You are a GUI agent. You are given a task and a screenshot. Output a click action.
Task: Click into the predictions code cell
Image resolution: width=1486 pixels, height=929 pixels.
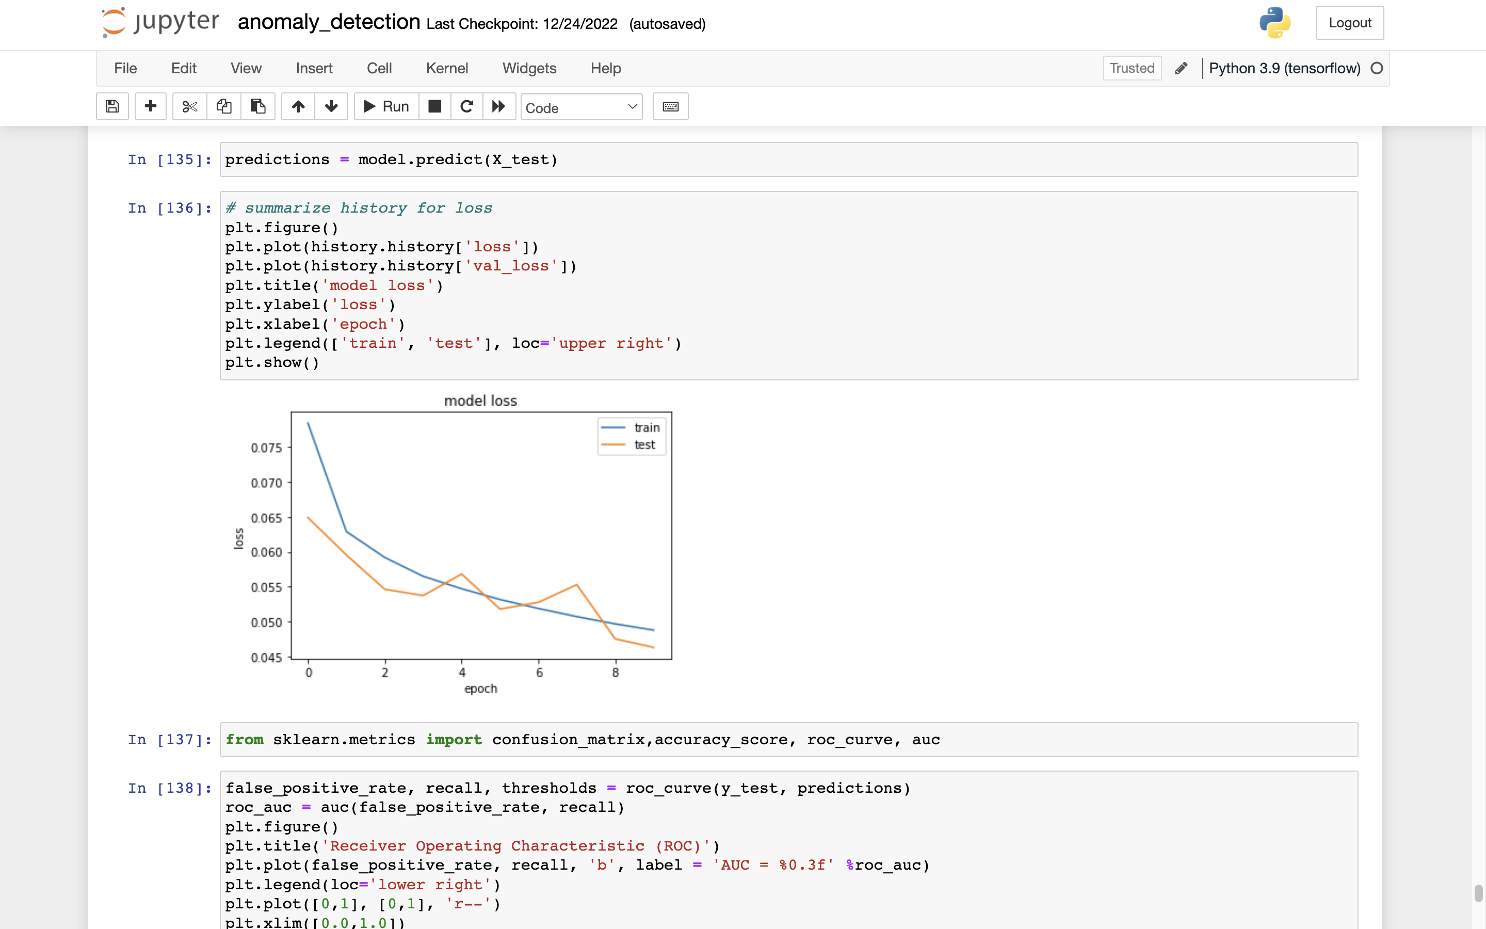[x=788, y=160]
